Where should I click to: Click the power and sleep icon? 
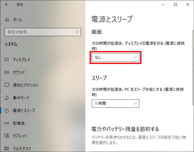coord(7,110)
